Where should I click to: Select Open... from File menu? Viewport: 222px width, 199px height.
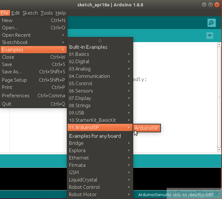[x=34, y=28]
